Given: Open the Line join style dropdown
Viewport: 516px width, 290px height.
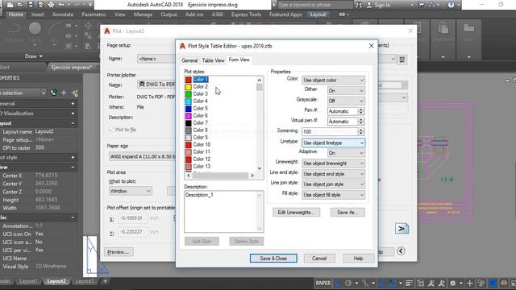Looking at the screenshot, I should [333, 184].
